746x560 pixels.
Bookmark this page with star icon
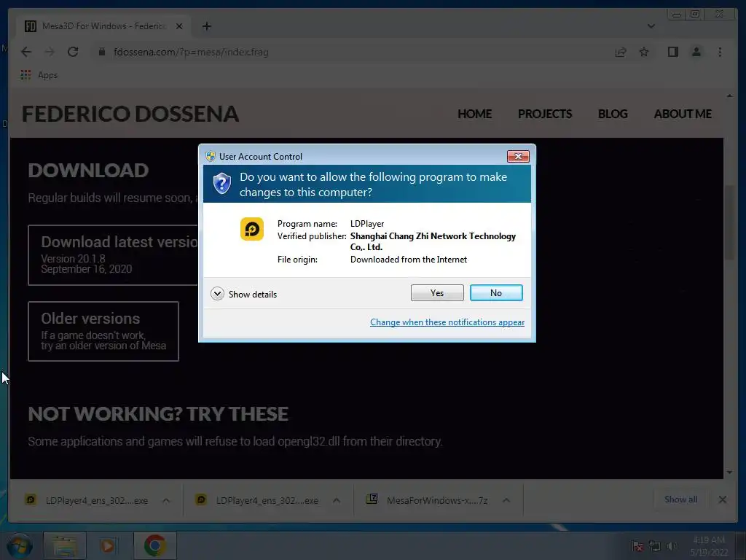click(x=644, y=52)
